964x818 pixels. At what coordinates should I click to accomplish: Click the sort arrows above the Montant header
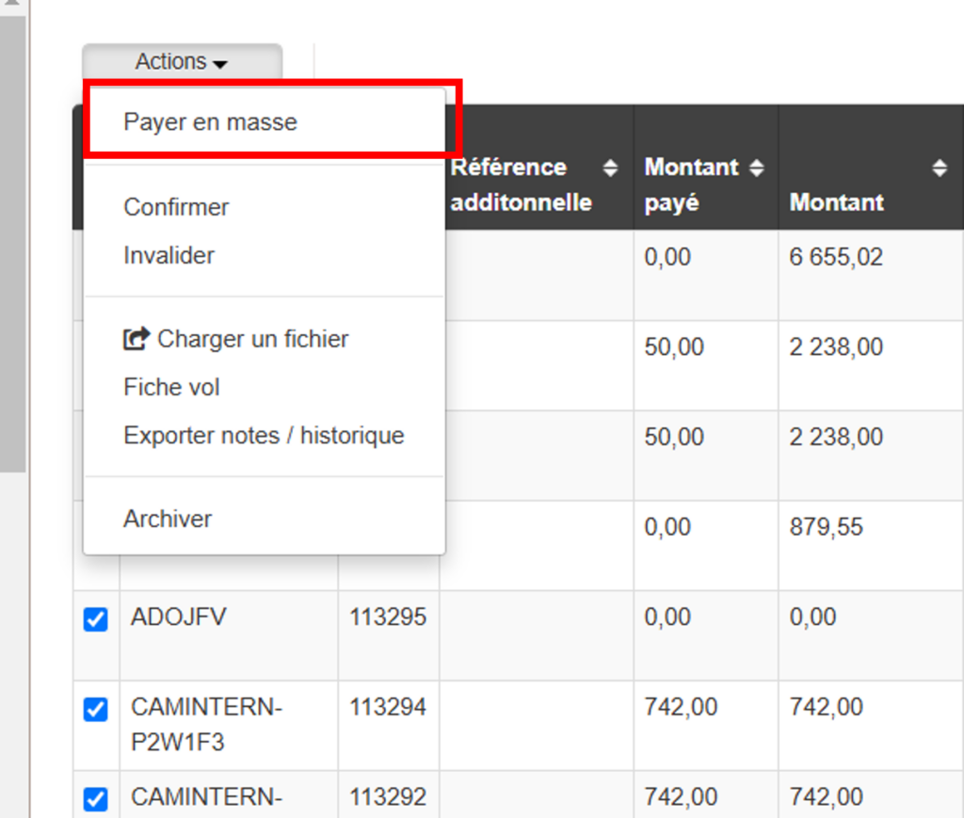pos(939,168)
